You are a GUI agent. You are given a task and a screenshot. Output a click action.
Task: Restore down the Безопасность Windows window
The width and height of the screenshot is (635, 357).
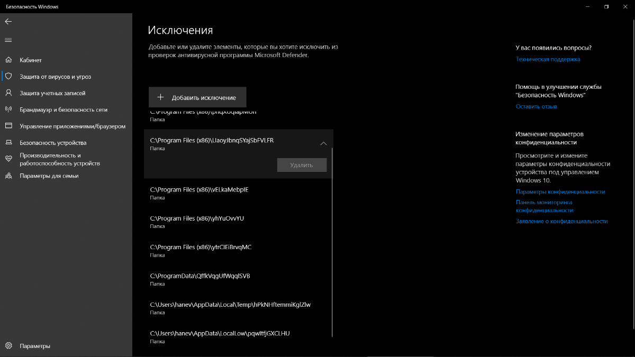(606, 6)
